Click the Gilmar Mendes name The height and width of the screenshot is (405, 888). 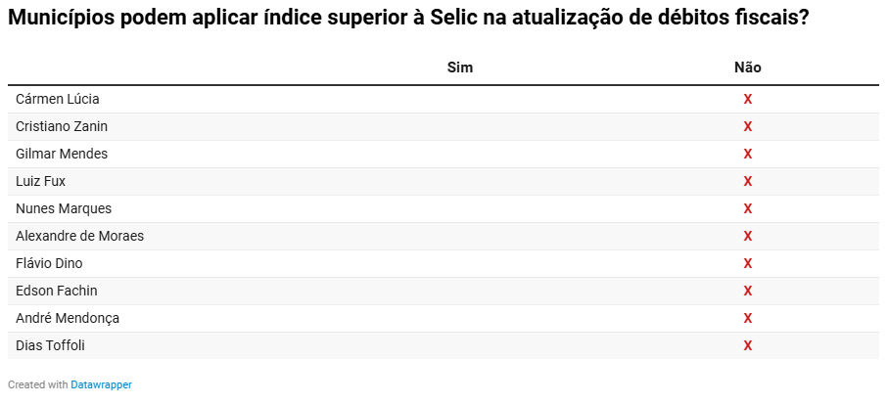[62, 154]
